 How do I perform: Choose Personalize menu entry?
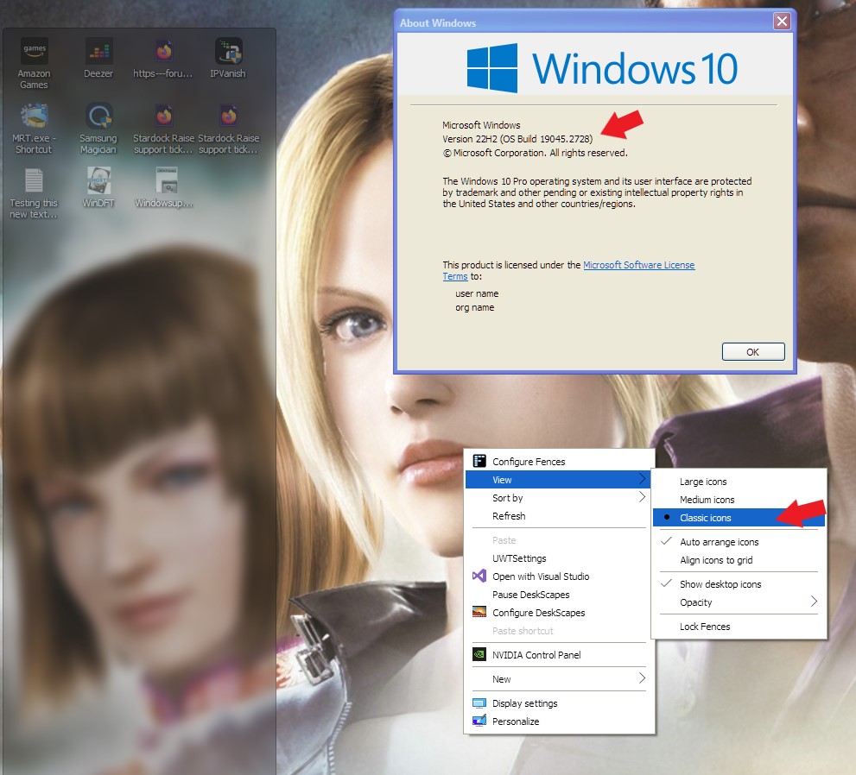click(559, 721)
